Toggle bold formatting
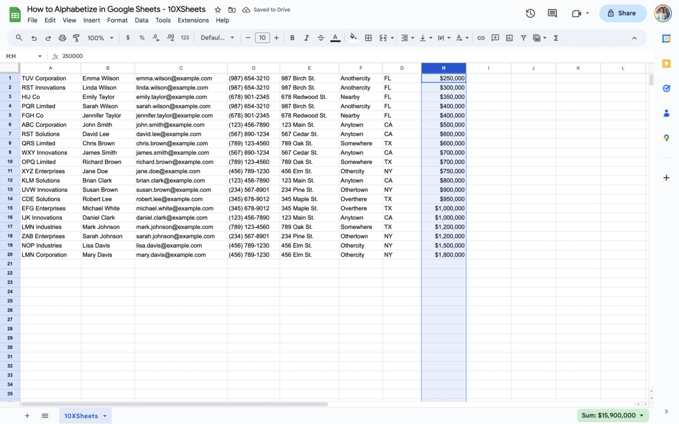 tap(292, 37)
